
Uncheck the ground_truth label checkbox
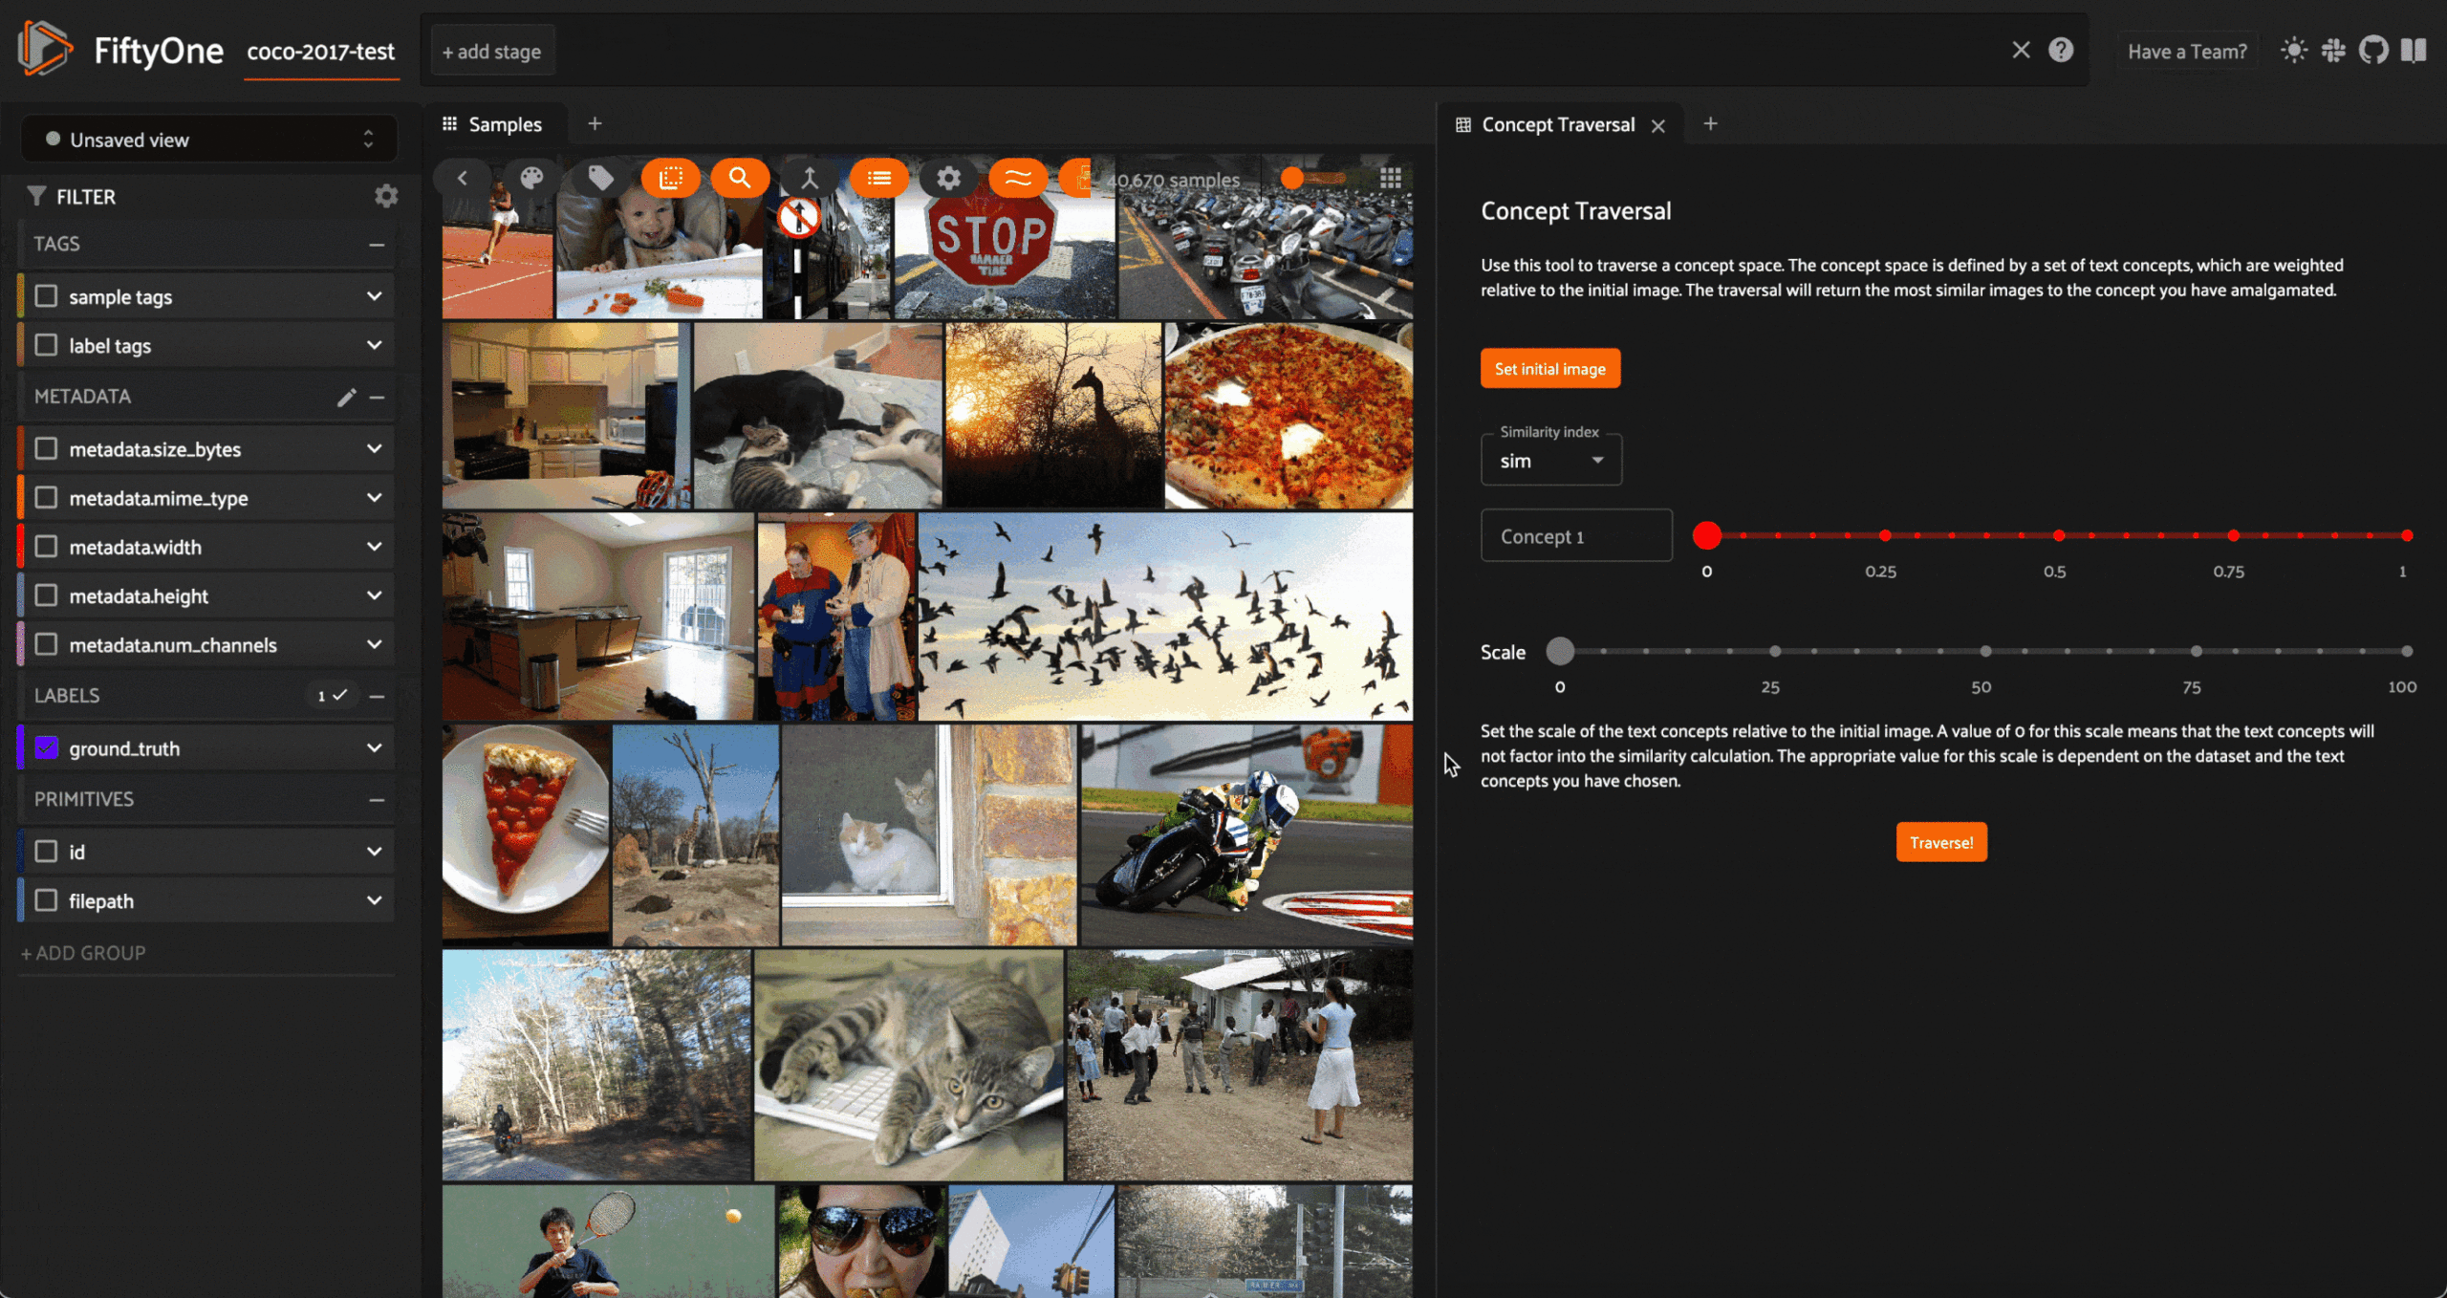46,748
